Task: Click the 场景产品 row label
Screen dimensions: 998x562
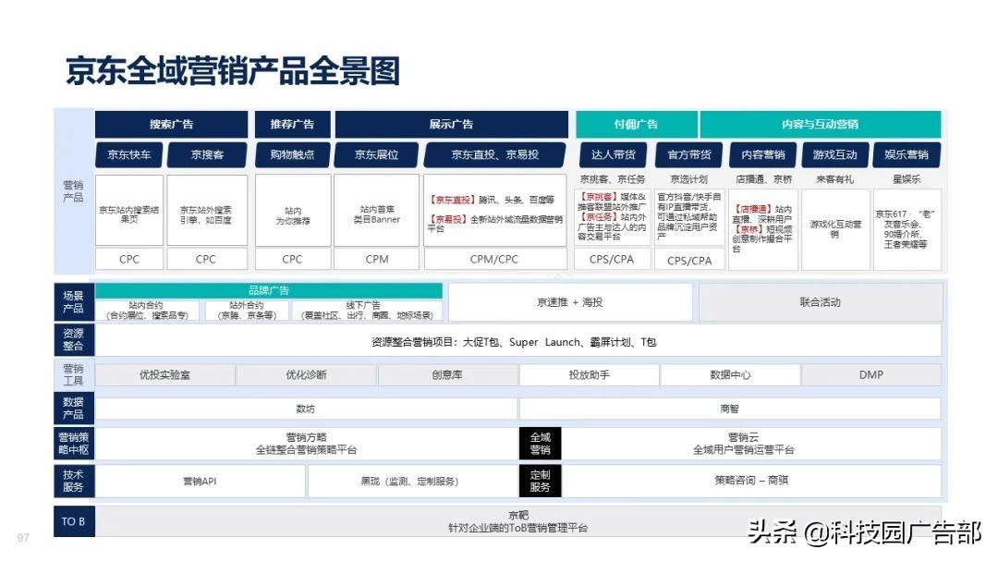Action: (74, 302)
